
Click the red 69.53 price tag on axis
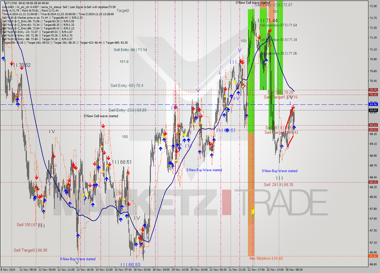pos(373,125)
